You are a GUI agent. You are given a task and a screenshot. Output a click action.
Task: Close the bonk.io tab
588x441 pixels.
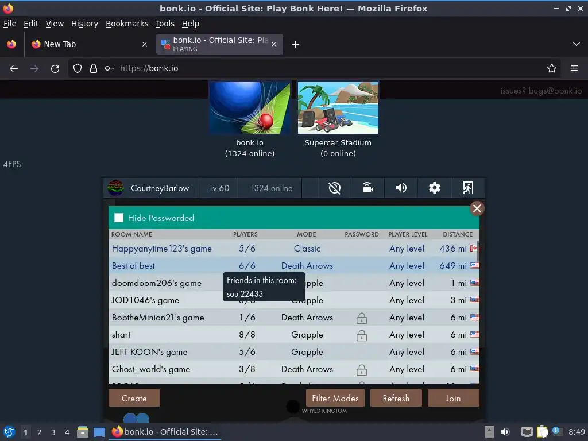(274, 44)
